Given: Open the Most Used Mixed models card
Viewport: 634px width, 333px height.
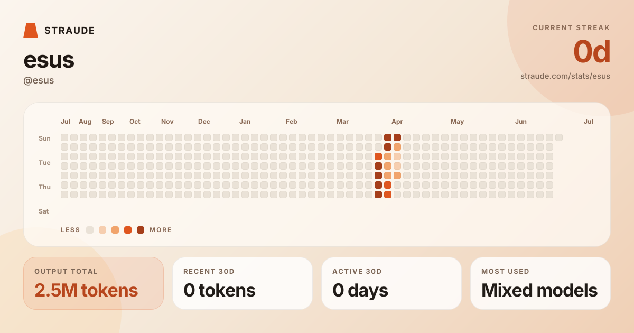Looking at the screenshot, I should click(x=540, y=283).
